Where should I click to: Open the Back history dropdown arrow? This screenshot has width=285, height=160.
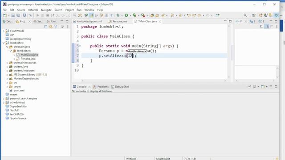tap(203, 16)
